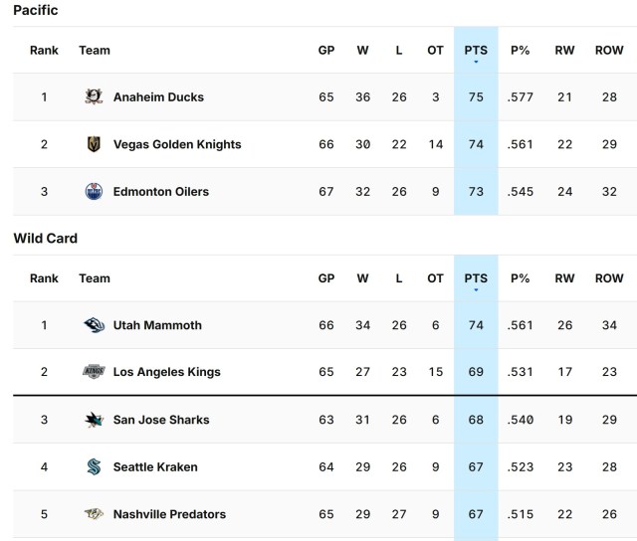
Task: Sort Wild Card table by RW column
Action: [564, 278]
